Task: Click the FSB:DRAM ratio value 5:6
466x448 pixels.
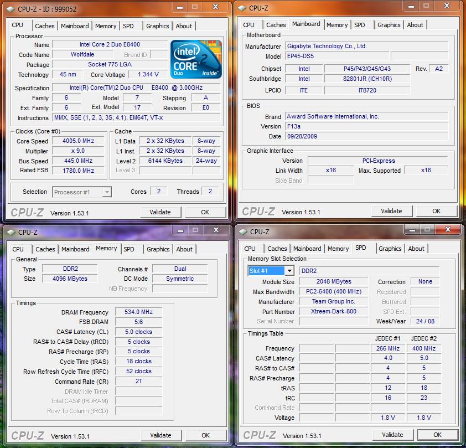Action: pos(138,322)
